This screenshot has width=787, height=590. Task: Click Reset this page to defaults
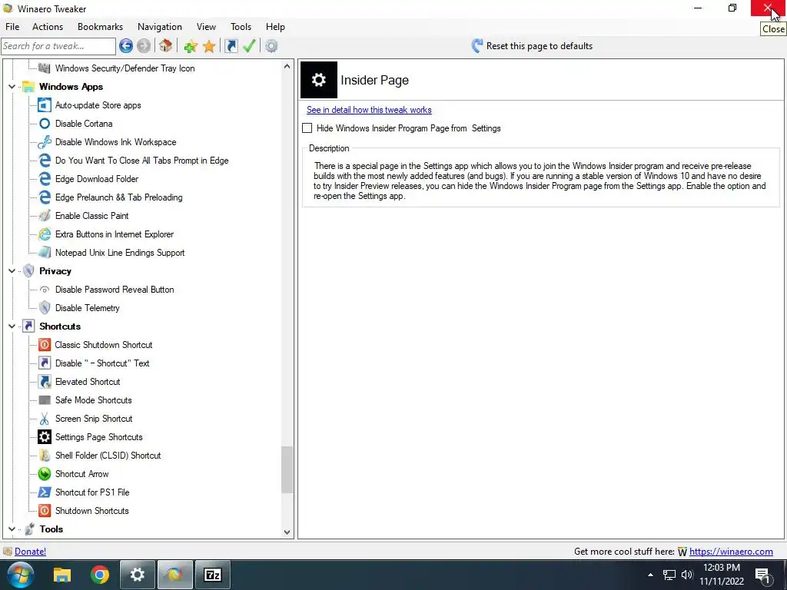point(532,46)
